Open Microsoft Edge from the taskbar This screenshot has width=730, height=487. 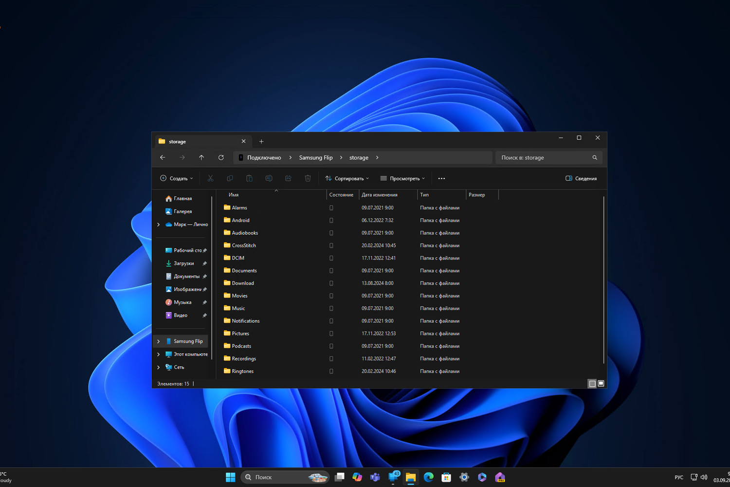(428, 477)
